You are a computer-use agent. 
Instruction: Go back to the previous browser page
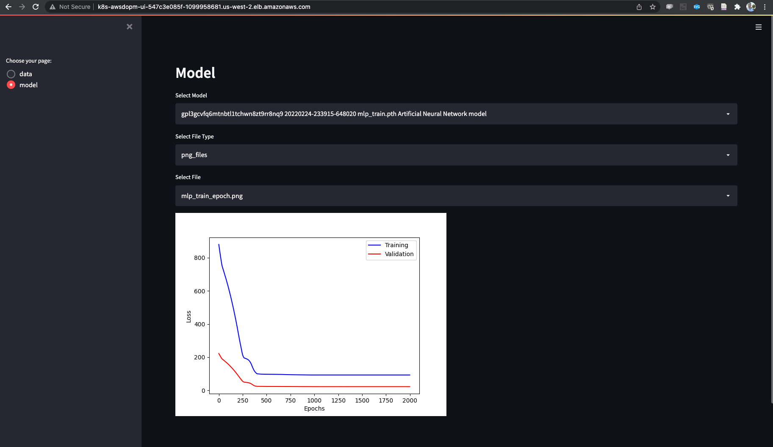[x=8, y=7]
